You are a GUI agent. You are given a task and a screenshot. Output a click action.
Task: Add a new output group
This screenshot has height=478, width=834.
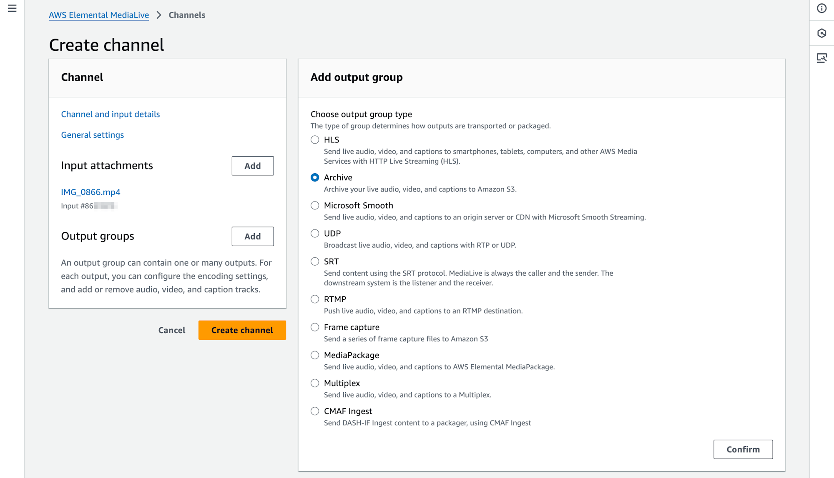[253, 236]
